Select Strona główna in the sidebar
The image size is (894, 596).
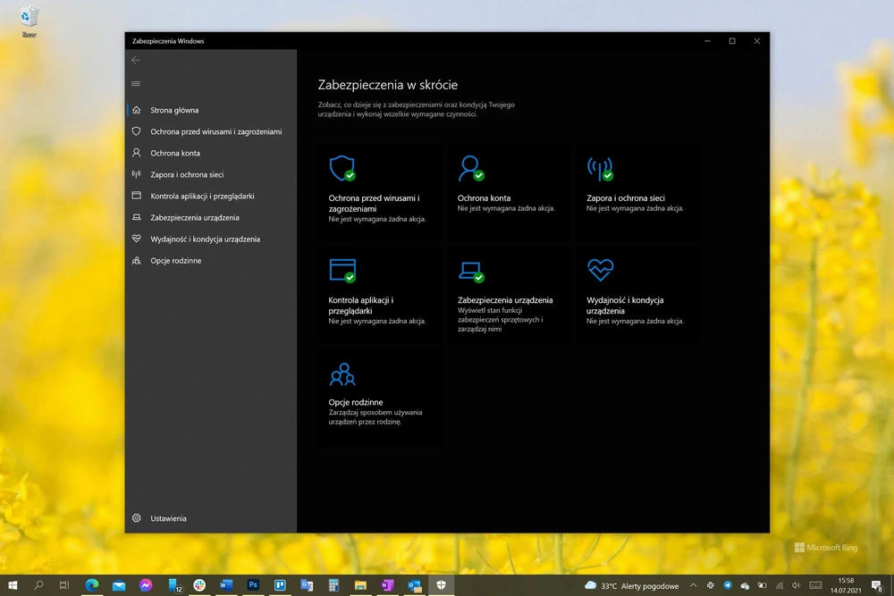(x=212, y=110)
